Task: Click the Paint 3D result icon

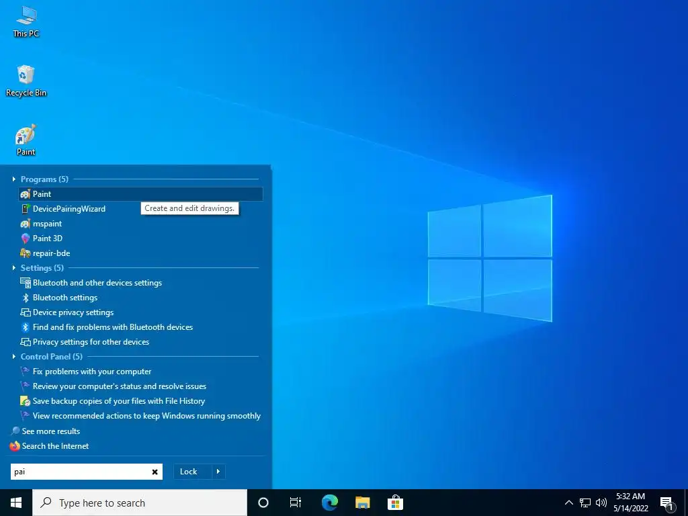Action: click(x=26, y=239)
